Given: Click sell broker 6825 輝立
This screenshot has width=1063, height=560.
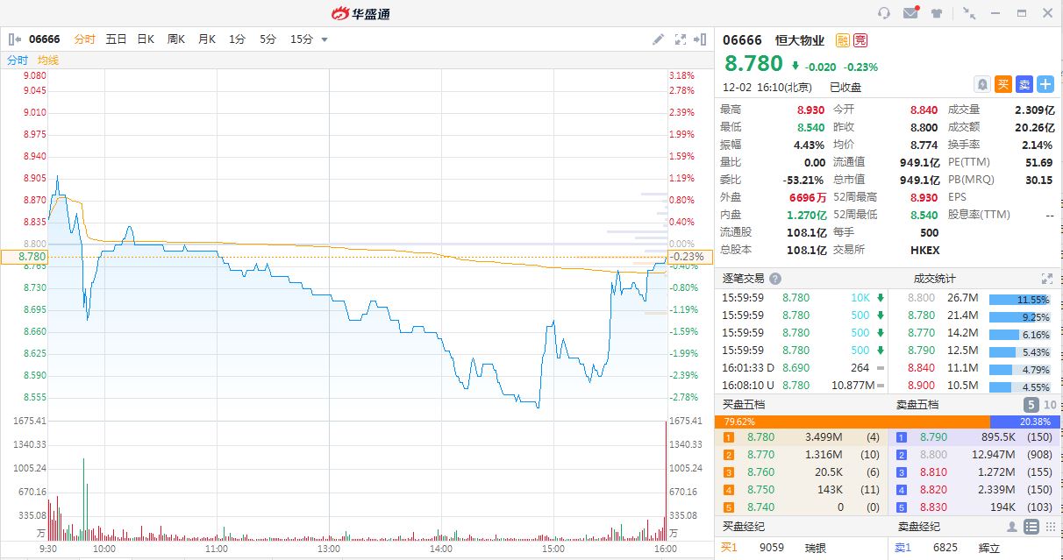Looking at the screenshot, I should [975, 548].
